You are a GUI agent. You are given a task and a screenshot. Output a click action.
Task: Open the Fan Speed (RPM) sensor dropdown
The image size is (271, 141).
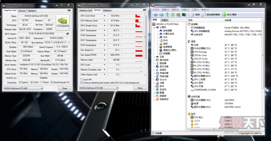click(x=105, y=55)
